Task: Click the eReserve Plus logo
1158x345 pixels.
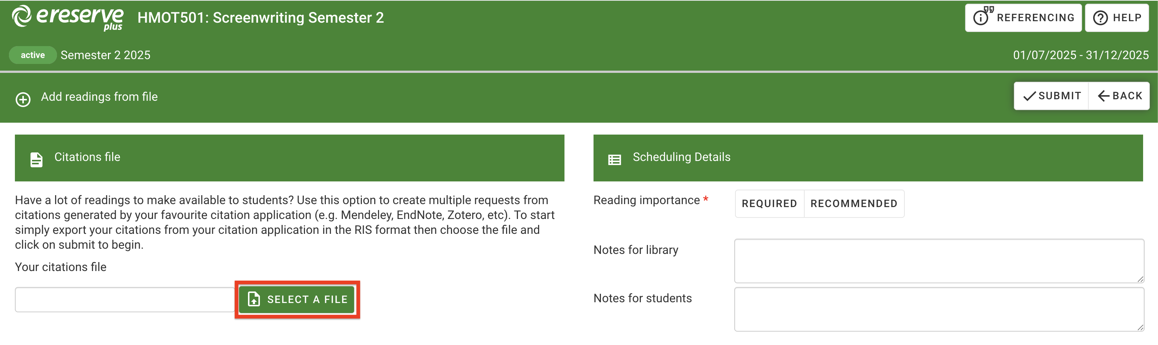Action: [x=67, y=18]
